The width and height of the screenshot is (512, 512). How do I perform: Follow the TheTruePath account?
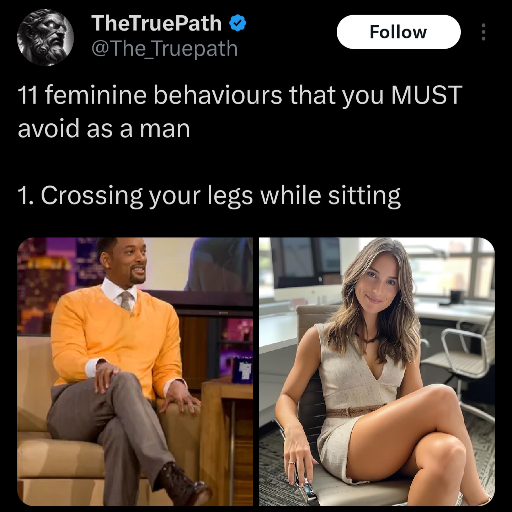coord(398,32)
